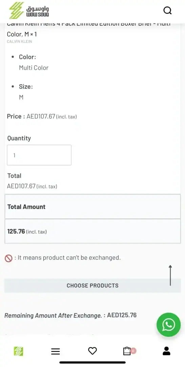Open the shopping bag cart icon
The height and width of the screenshot is (367, 185).
(127, 351)
